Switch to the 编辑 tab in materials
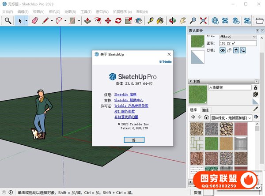The height and width of the screenshot is (196, 265). (x=205, y=110)
